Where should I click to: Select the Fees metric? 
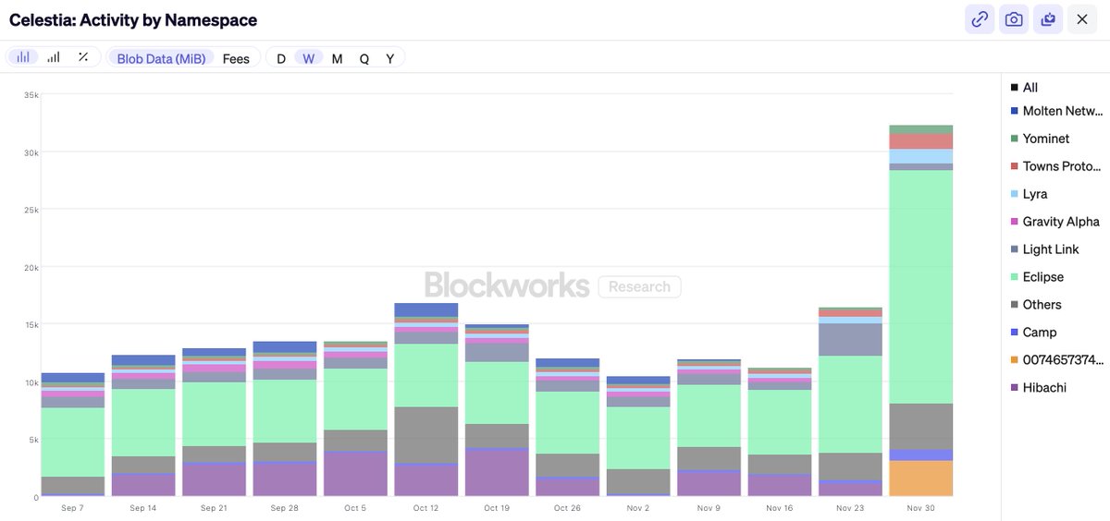[236, 58]
